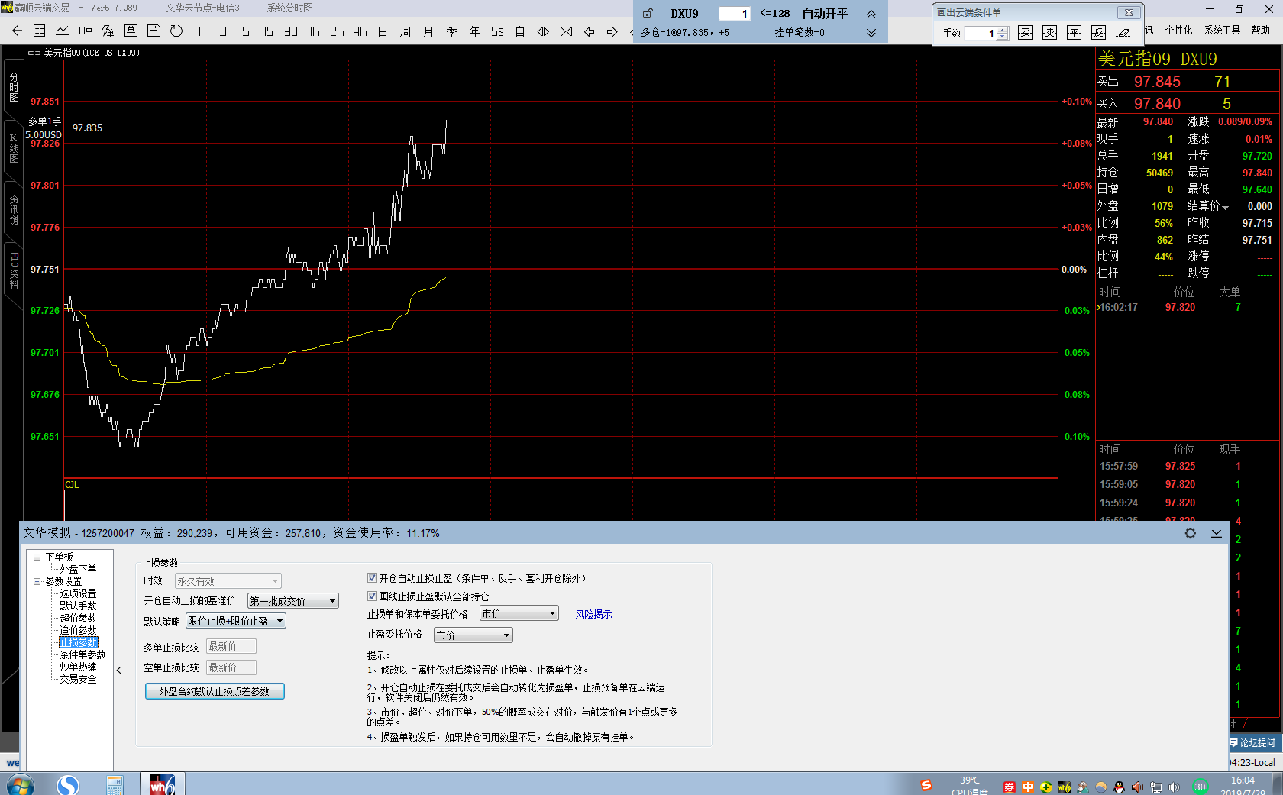Click the lock icon beside DXU9
Image resolution: width=1283 pixels, height=795 pixels.
click(648, 14)
